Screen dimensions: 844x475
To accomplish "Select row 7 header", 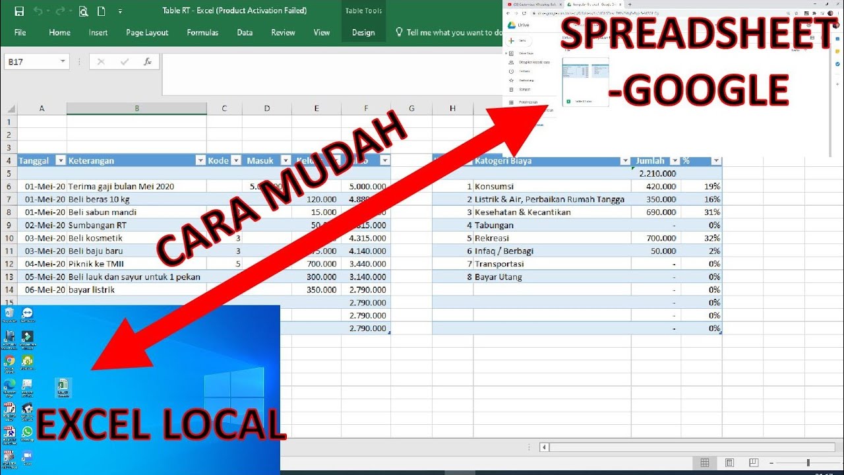I will (x=9, y=199).
